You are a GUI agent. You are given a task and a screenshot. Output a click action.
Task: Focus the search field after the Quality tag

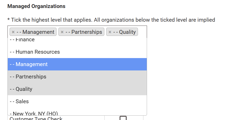(x=143, y=32)
